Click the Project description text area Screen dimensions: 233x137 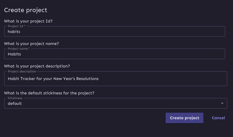tap(115, 79)
